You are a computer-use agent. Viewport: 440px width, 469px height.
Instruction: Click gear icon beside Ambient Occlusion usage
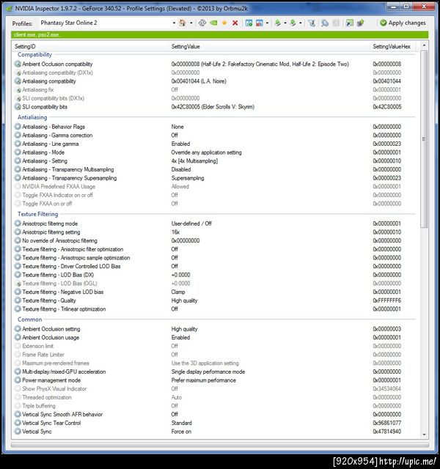18,337
